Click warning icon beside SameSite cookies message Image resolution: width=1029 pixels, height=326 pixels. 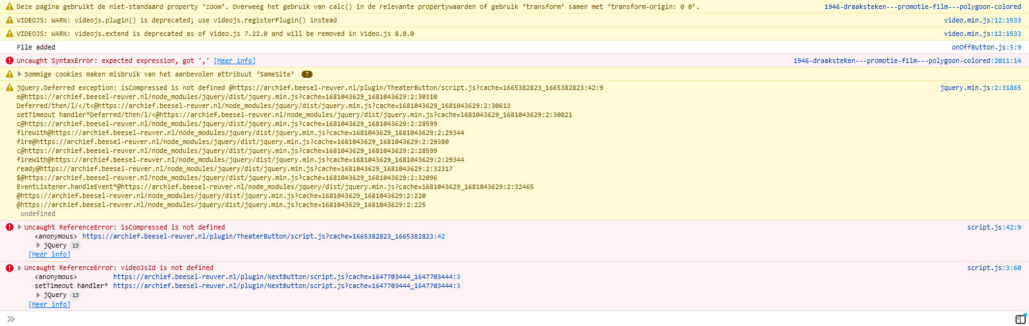[x=10, y=75]
